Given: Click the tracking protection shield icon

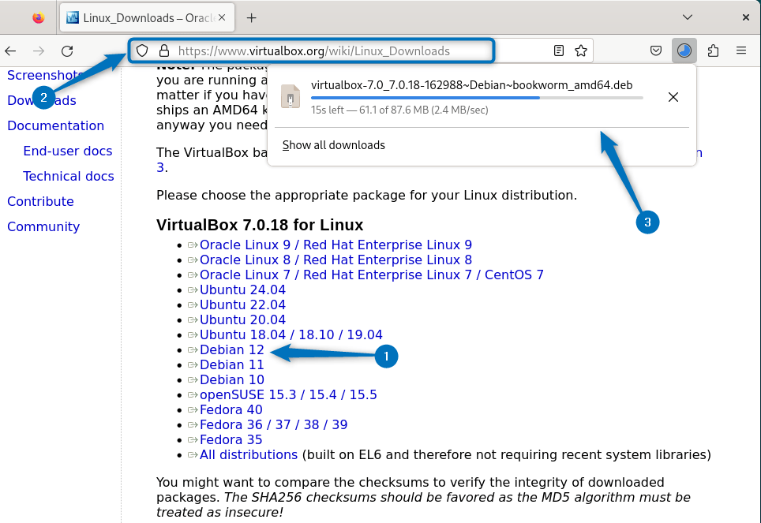Looking at the screenshot, I should point(142,50).
